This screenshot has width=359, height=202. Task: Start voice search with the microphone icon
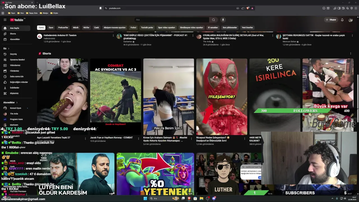tap(223, 20)
